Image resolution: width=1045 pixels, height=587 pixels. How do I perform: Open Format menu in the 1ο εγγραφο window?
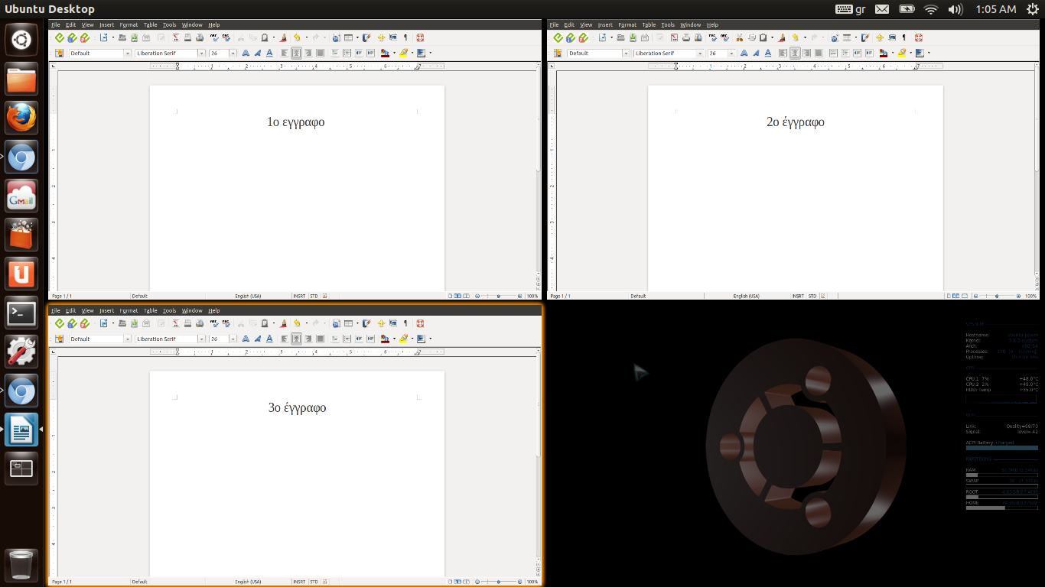click(x=129, y=24)
